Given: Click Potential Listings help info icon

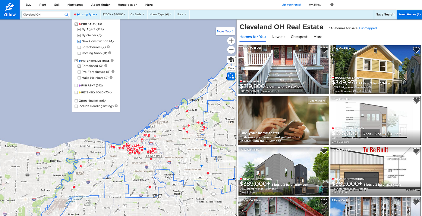Looking at the screenshot, I should coord(112,60).
